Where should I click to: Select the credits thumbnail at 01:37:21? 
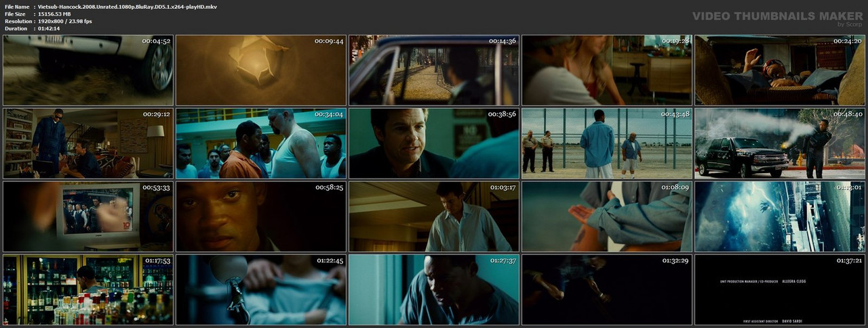pos(780,289)
